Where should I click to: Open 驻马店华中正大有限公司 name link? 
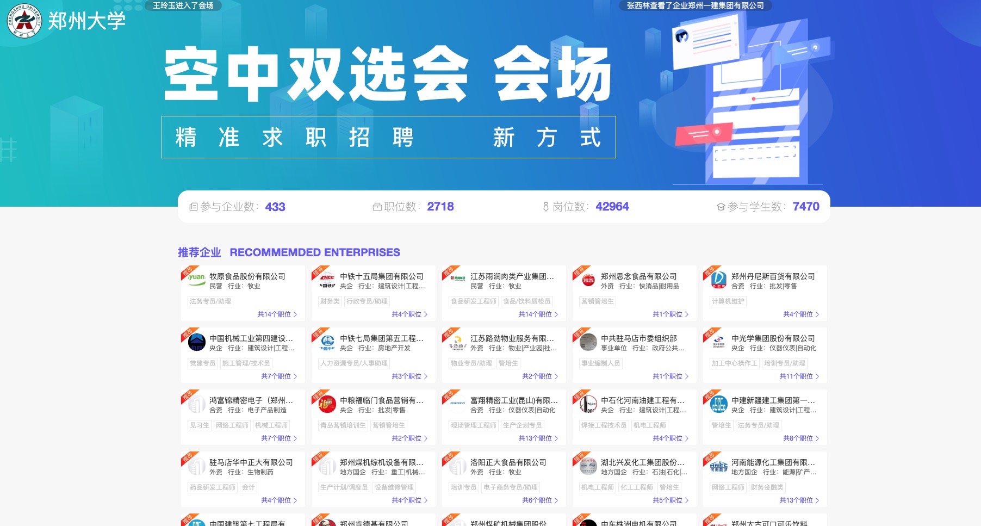pyautogui.click(x=251, y=462)
